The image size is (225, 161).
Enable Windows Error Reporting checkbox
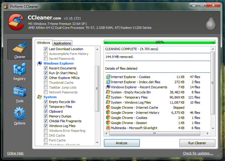(x=46, y=131)
